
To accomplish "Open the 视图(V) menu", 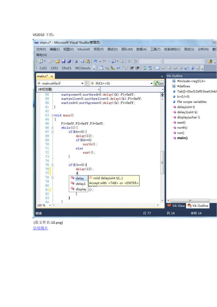I will pyautogui.click(x=68, y=49).
